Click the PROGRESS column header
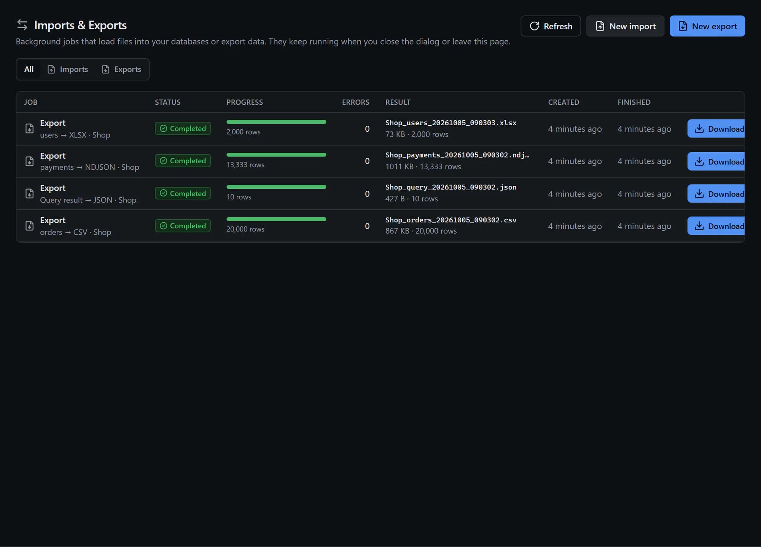Image resolution: width=761 pixels, height=547 pixels. pos(245,102)
